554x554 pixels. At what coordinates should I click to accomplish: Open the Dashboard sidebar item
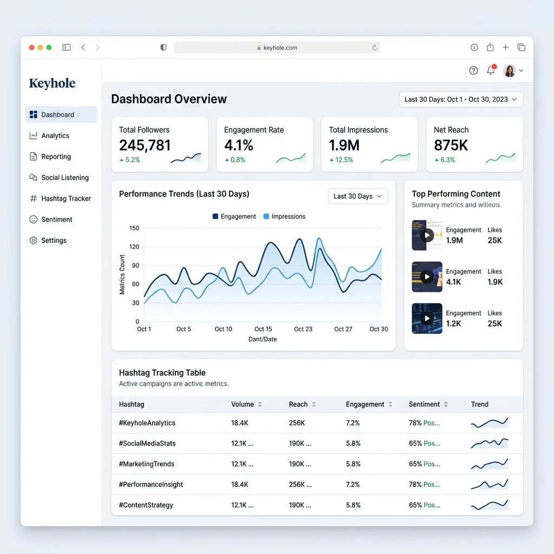click(x=61, y=115)
